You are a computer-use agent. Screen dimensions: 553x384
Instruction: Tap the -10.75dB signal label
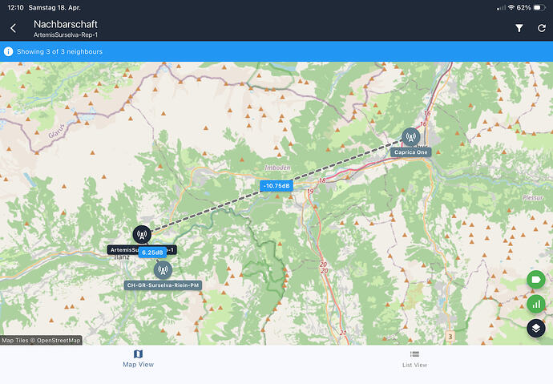[277, 186]
